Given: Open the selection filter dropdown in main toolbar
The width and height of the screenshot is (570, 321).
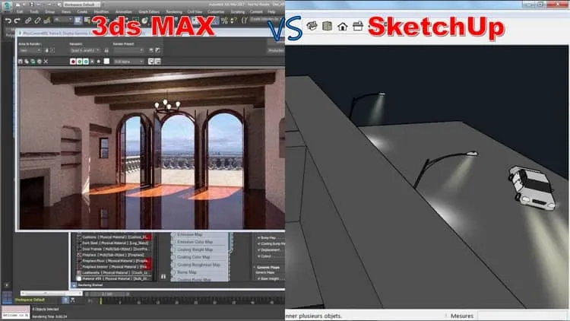Looking at the screenshot, I should tap(62, 20).
